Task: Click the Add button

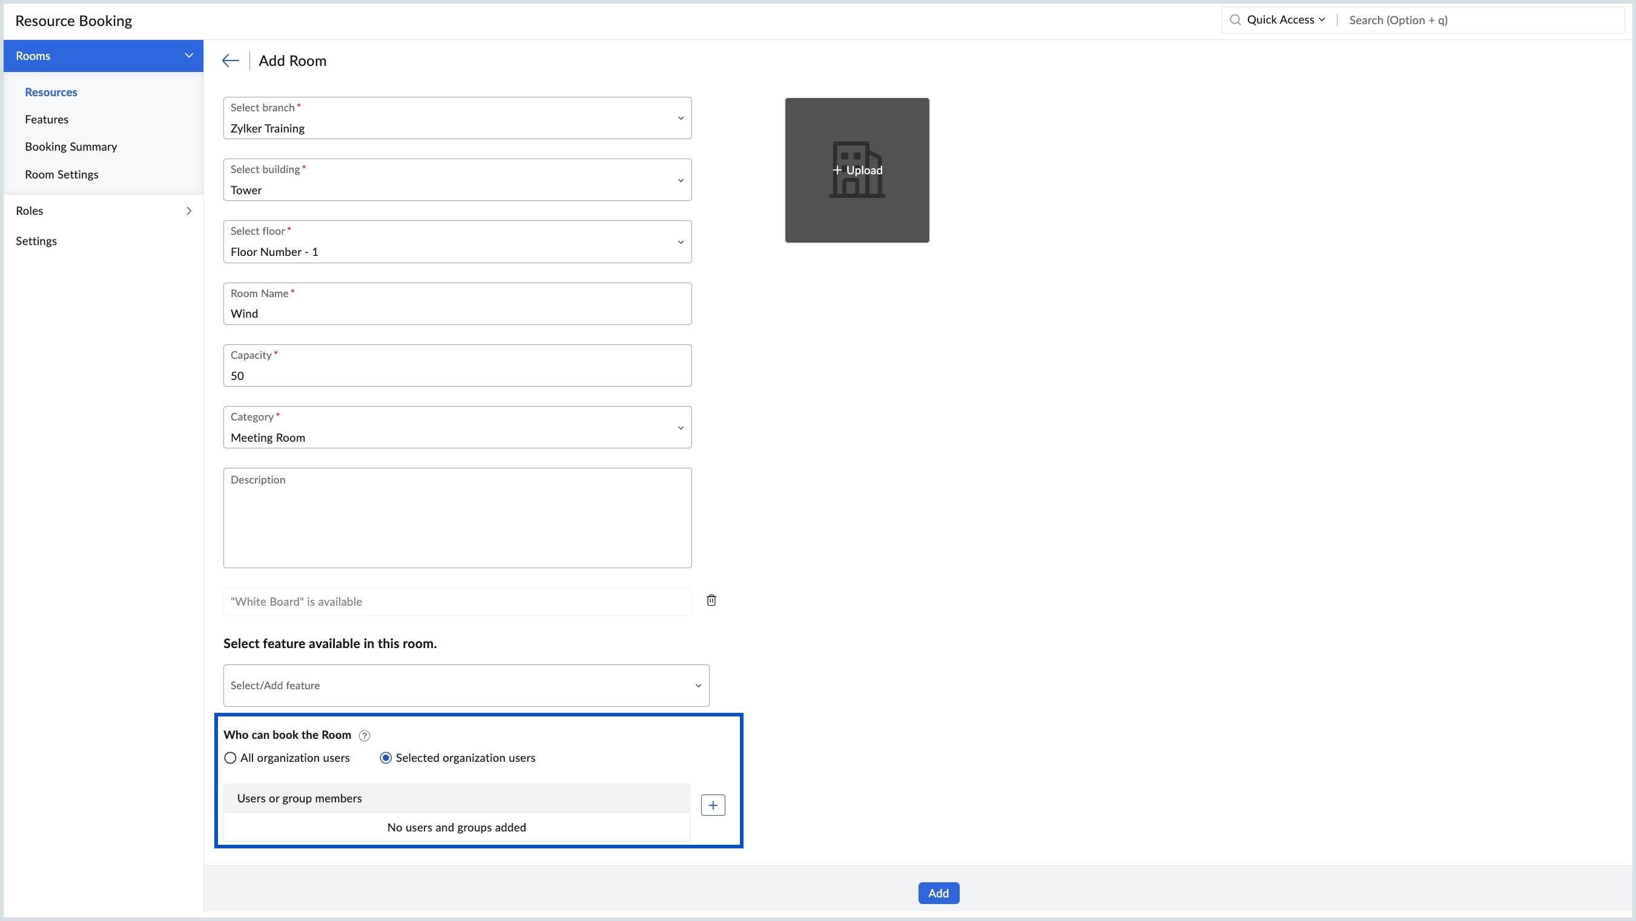Action: 938,893
